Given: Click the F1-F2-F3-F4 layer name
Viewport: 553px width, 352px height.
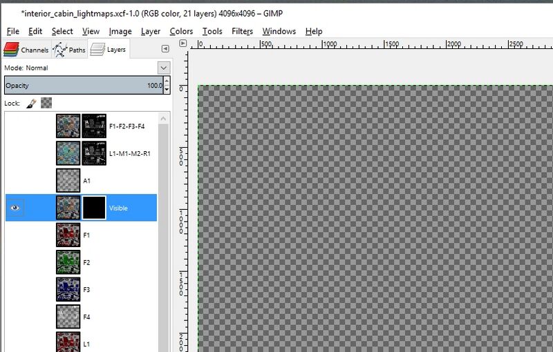Looking at the screenshot, I should pos(126,126).
